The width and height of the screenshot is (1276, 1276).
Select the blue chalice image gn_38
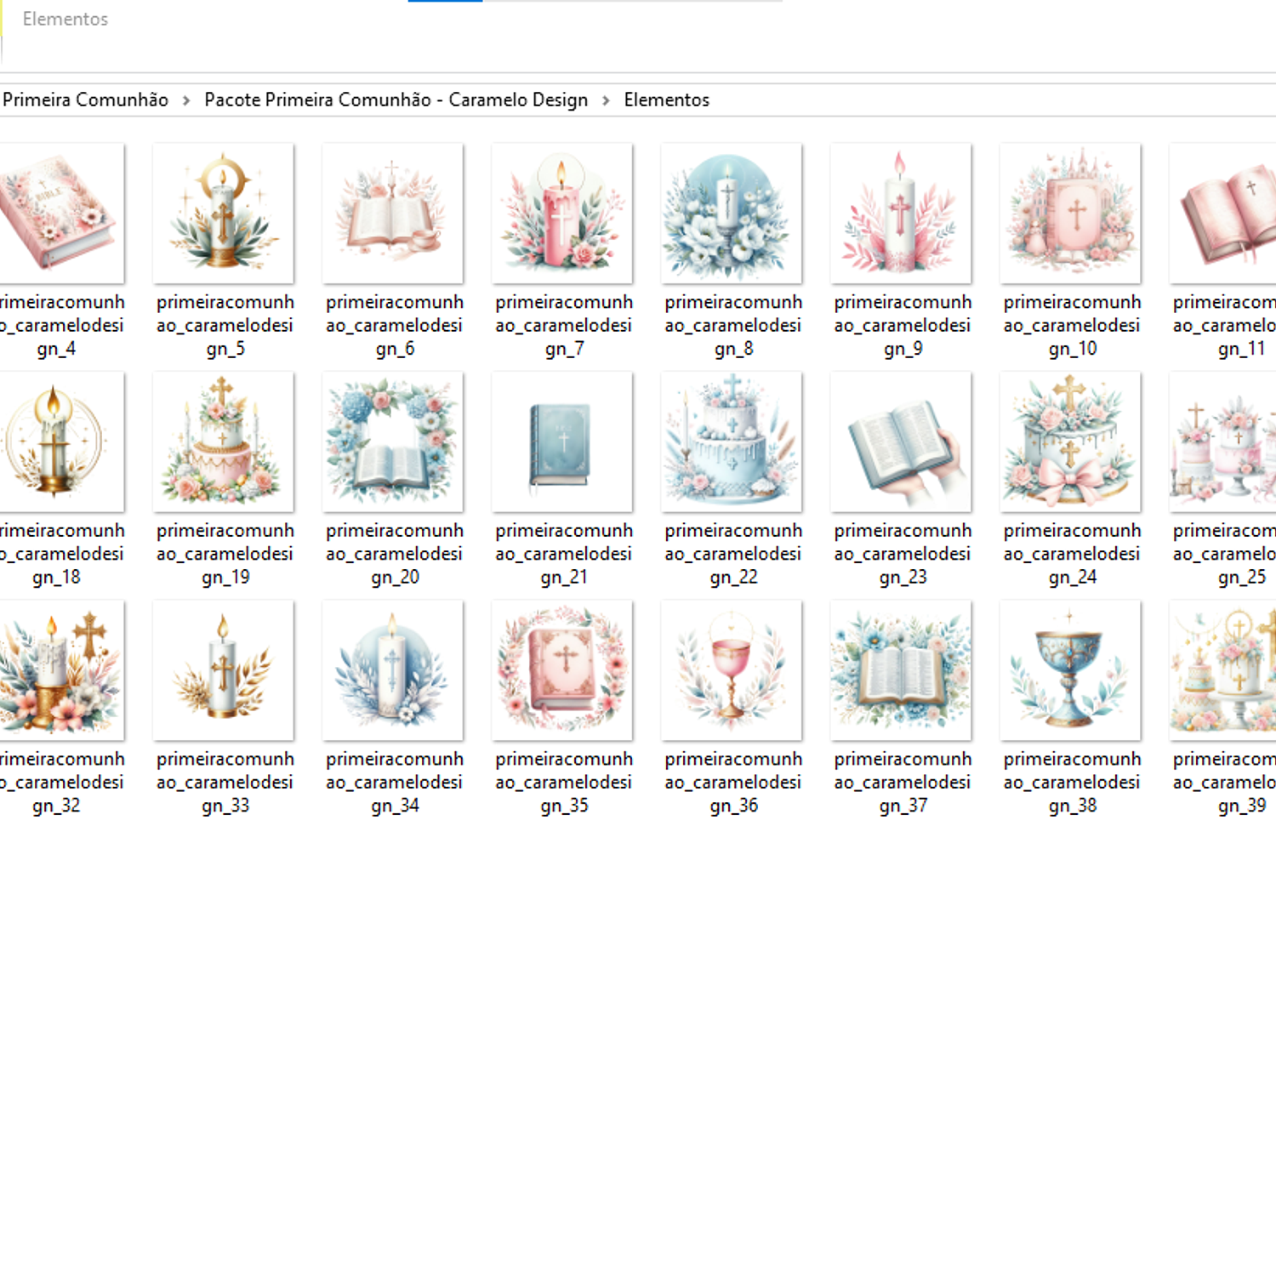(x=1070, y=670)
